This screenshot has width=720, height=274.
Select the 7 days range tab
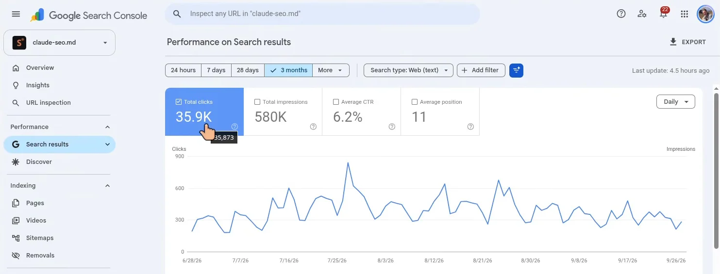[x=216, y=70]
